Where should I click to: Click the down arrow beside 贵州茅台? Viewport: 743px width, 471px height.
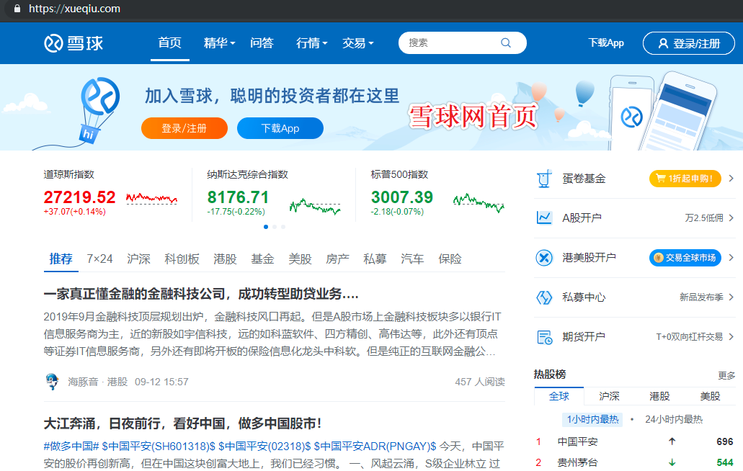click(672, 462)
